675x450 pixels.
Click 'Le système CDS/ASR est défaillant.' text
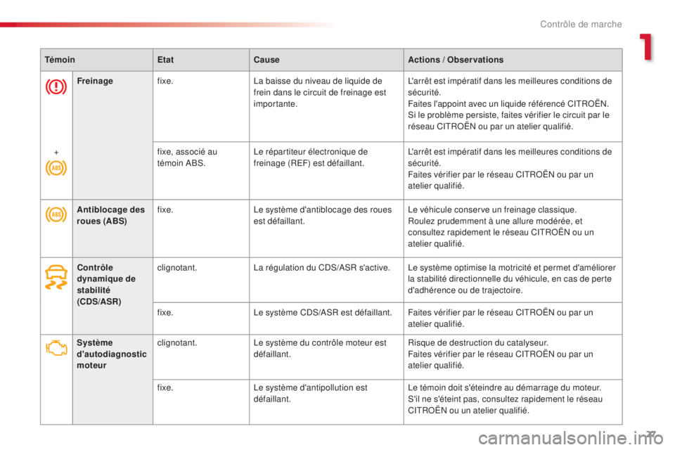click(x=323, y=313)
